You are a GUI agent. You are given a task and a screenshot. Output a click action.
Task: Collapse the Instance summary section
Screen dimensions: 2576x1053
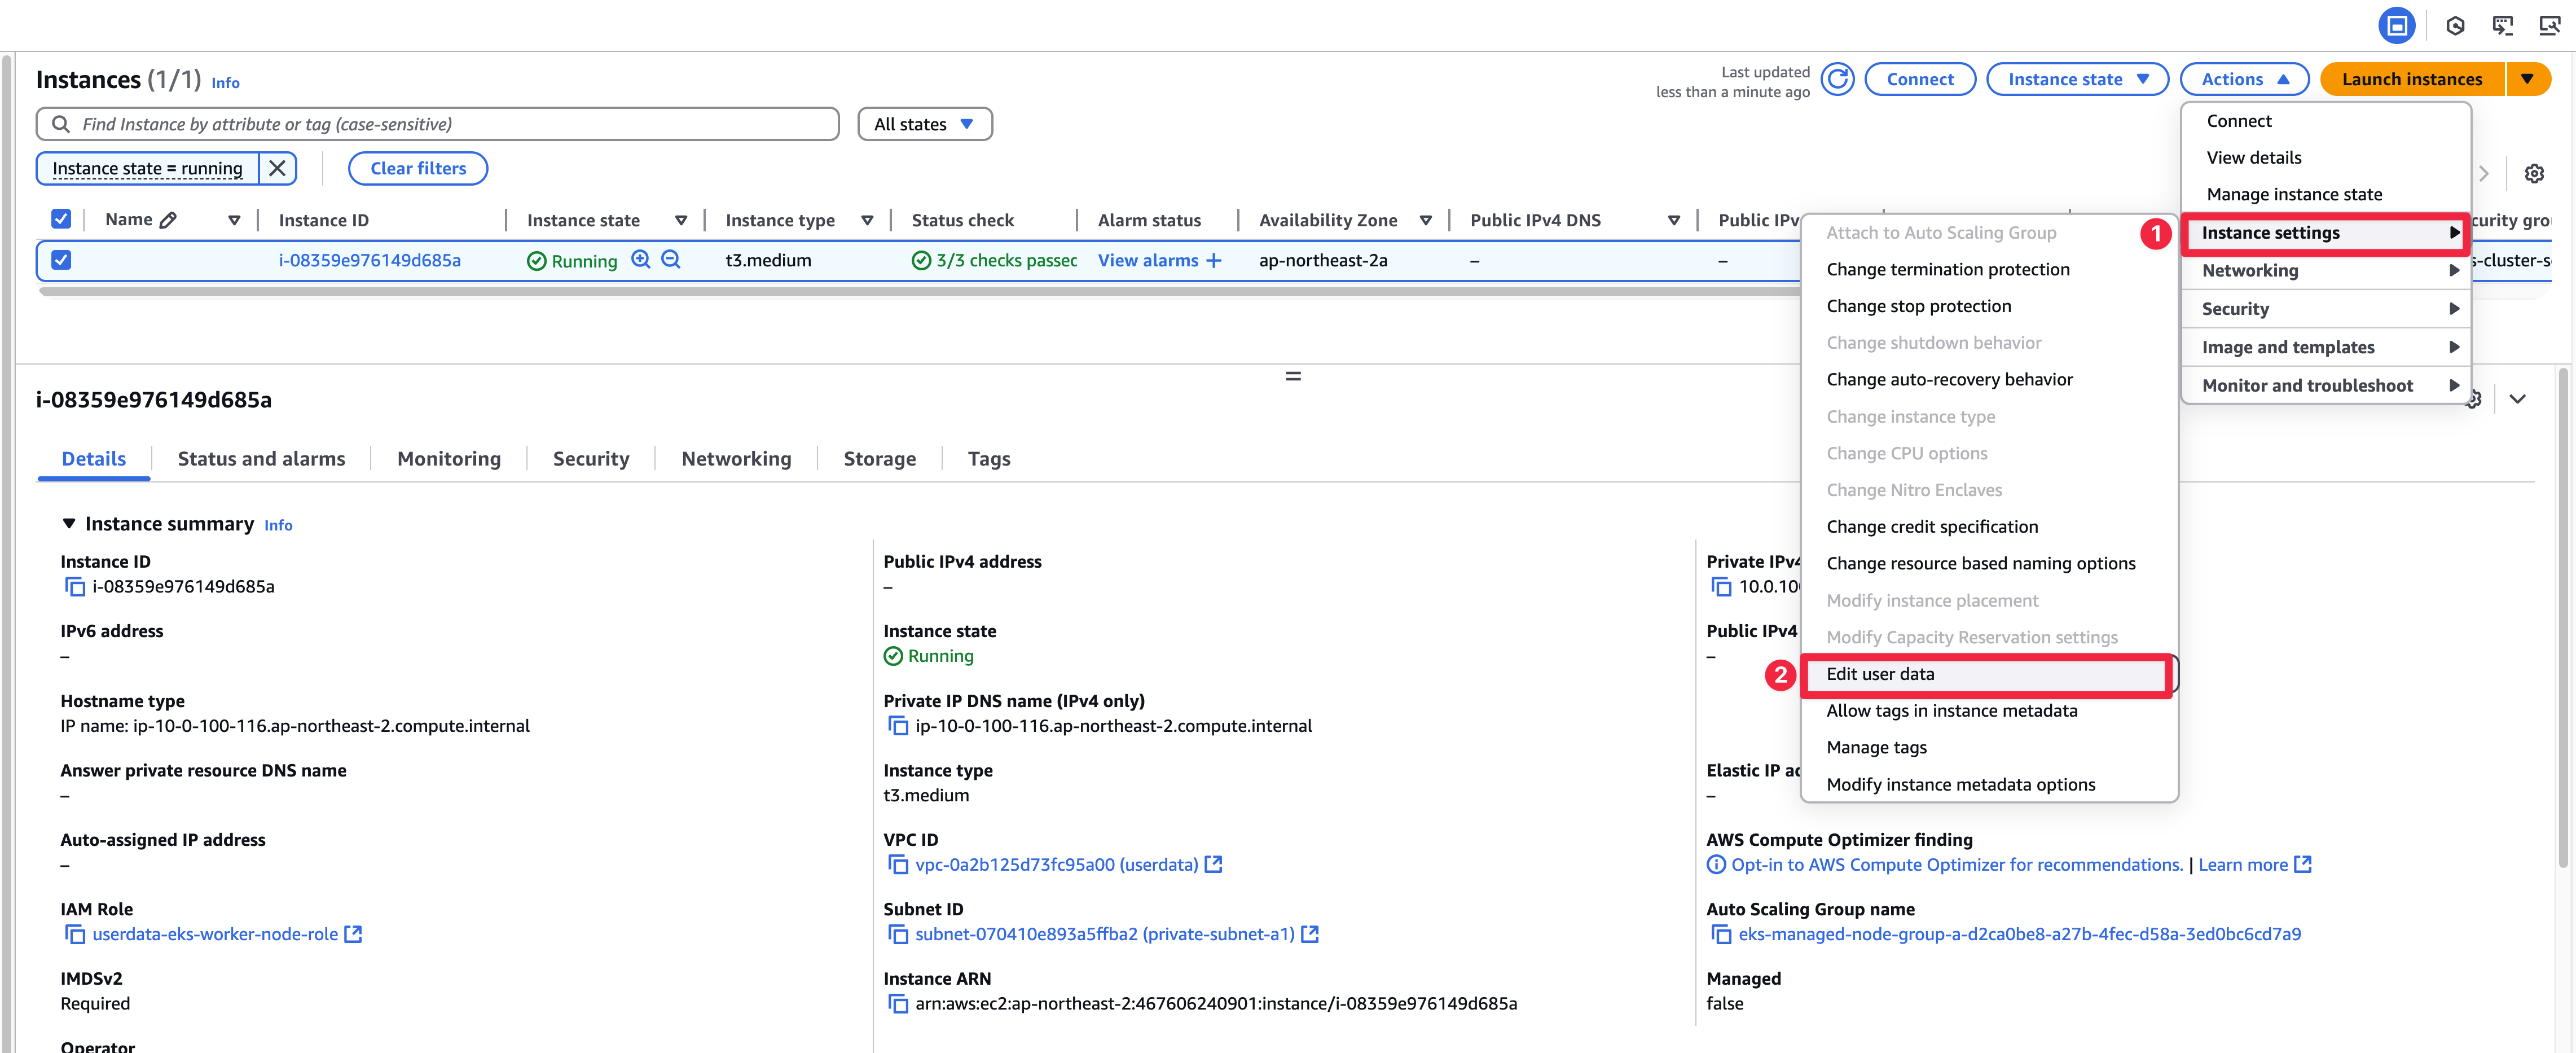[x=69, y=524]
